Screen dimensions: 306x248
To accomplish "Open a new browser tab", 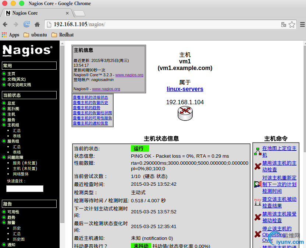I will [x=79, y=13].
